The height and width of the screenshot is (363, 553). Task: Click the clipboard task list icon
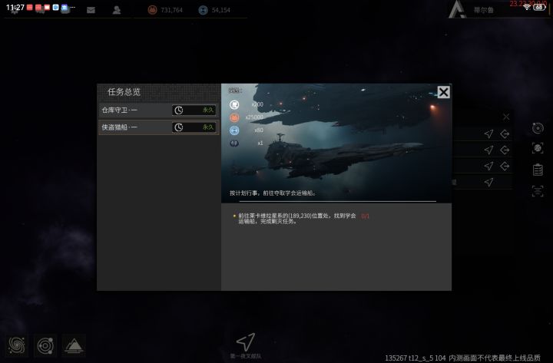tap(538, 170)
